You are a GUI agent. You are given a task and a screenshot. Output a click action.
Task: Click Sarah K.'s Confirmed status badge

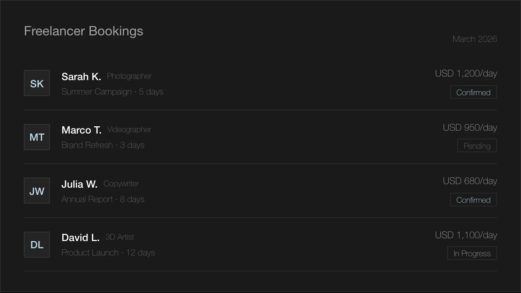(473, 92)
